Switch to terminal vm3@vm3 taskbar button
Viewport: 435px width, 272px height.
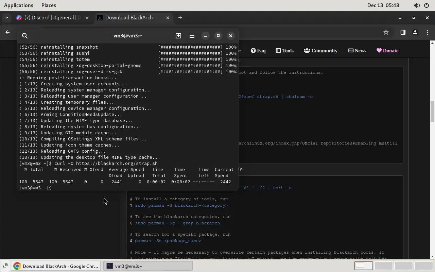coord(148,266)
